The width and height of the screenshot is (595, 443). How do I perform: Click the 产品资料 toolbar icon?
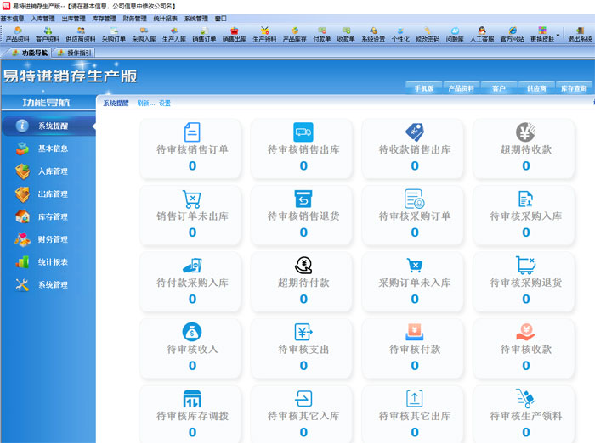coord(17,34)
